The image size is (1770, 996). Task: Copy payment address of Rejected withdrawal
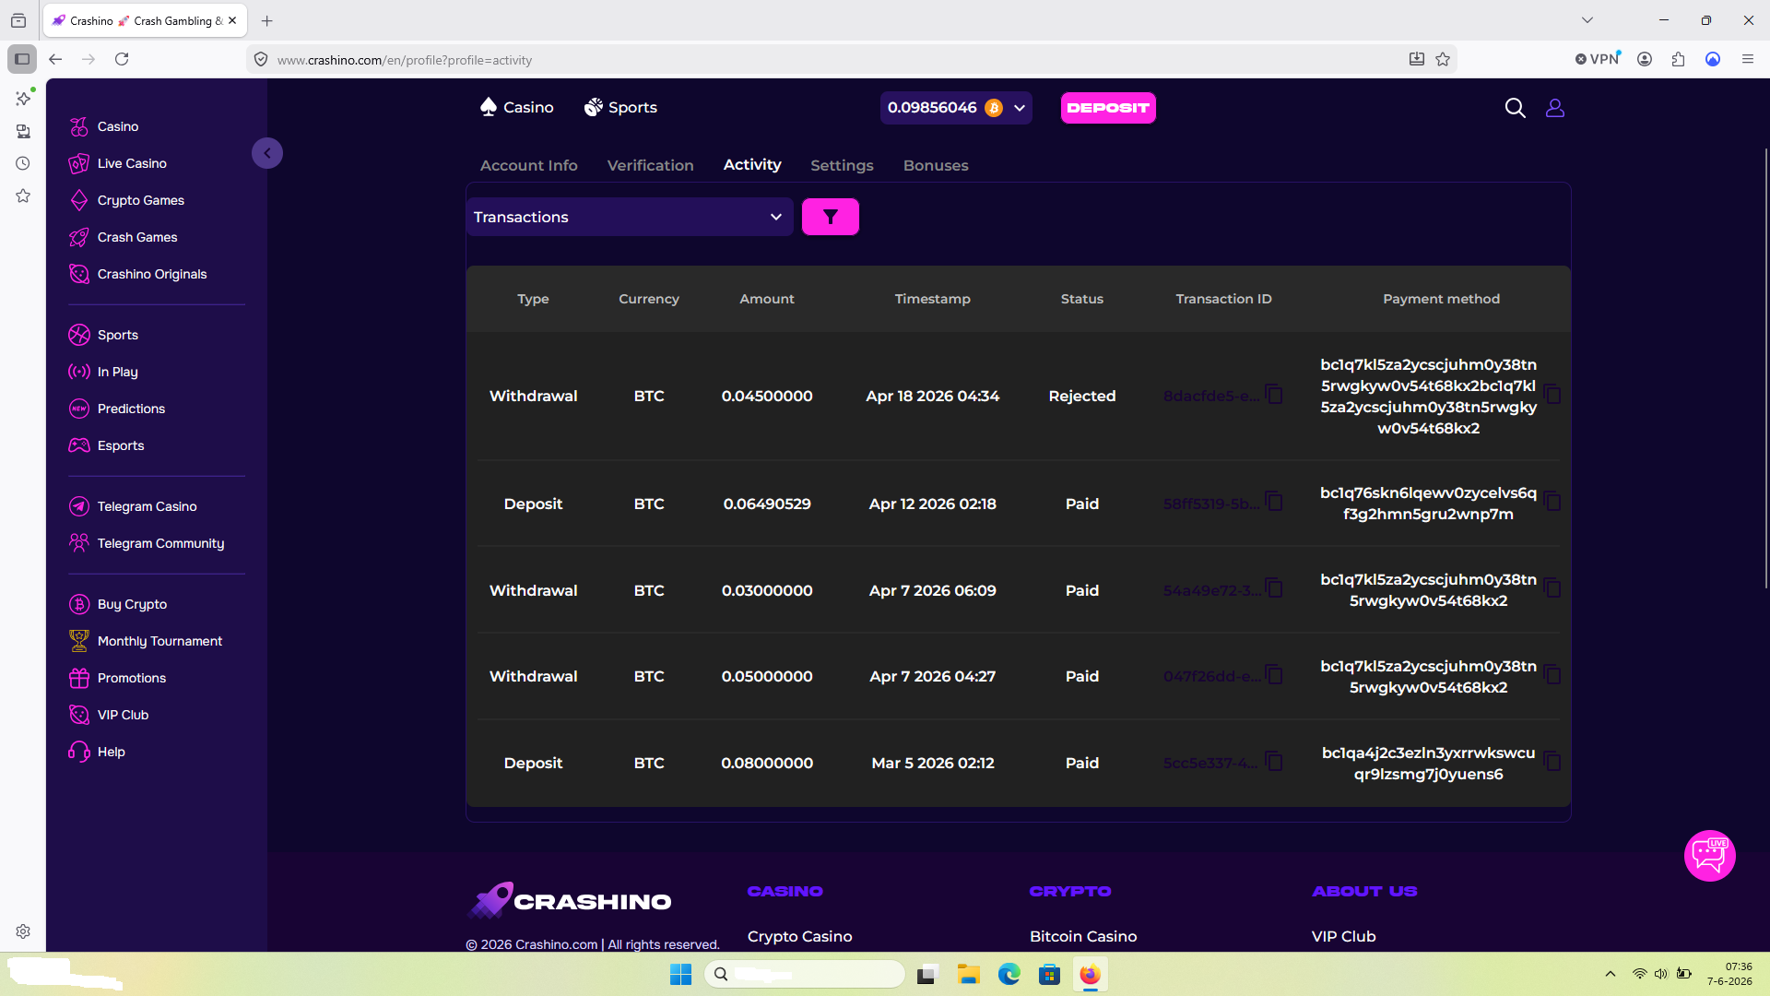click(x=1552, y=395)
